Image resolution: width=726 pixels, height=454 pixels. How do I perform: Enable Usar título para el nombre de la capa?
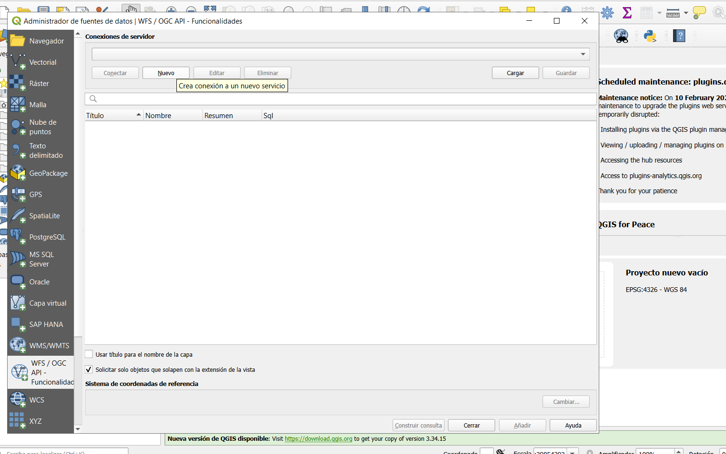pos(89,354)
